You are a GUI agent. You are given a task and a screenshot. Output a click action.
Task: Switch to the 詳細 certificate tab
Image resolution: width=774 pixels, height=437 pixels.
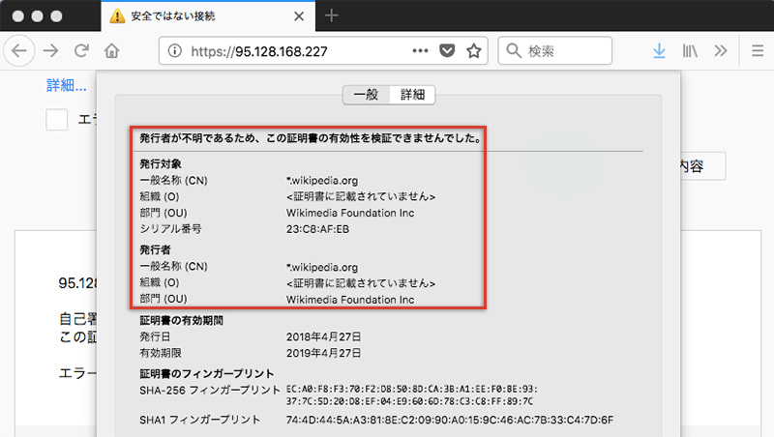coord(412,95)
